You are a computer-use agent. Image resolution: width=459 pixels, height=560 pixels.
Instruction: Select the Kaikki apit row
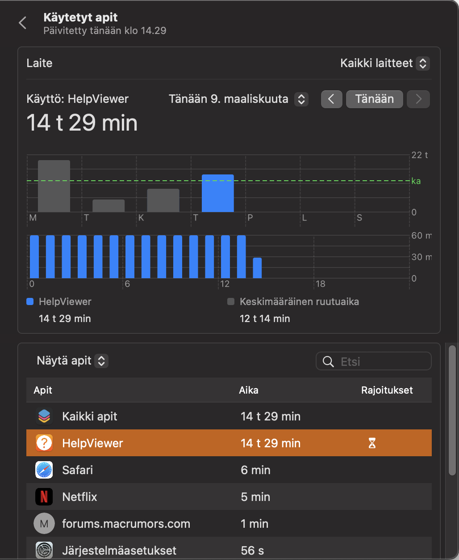tap(229, 416)
